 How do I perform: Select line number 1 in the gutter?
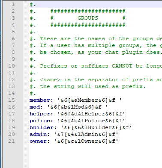(x=13, y=4)
